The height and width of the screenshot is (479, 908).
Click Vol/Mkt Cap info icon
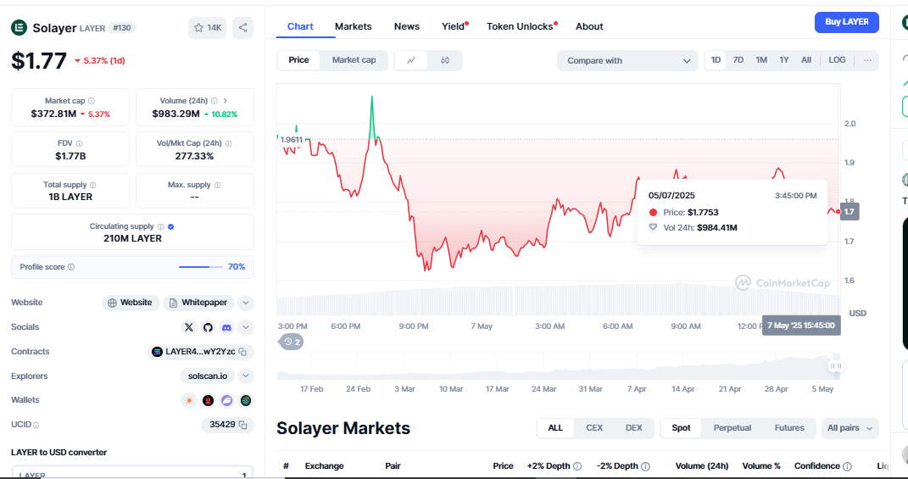228,143
